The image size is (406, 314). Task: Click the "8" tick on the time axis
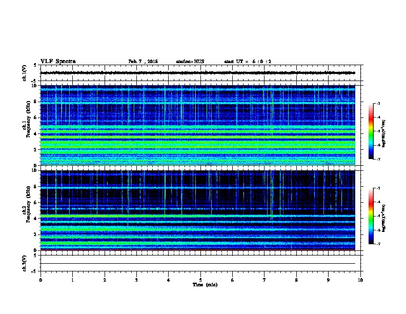click(296, 280)
